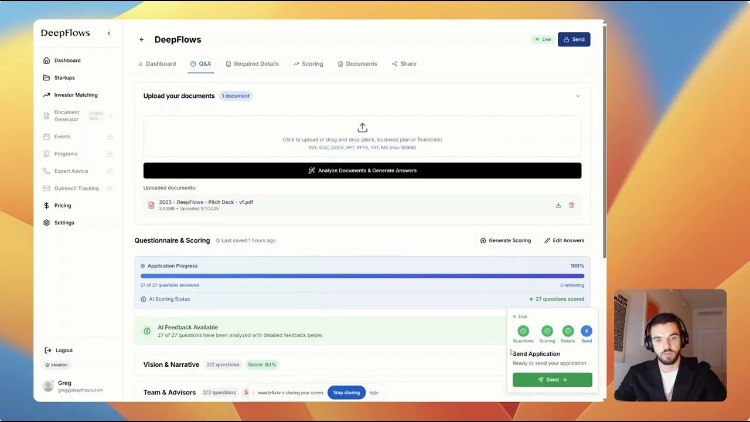Click the Hide link in sharing bar
Image resolution: width=750 pixels, height=422 pixels.
click(374, 393)
